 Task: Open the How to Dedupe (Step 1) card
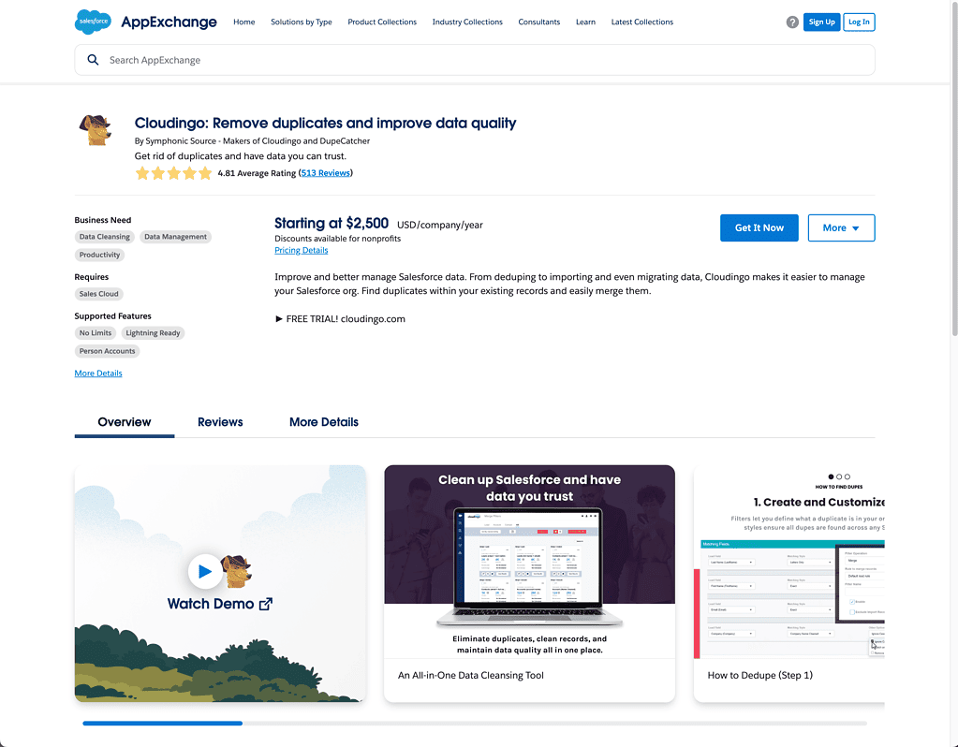click(x=789, y=583)
